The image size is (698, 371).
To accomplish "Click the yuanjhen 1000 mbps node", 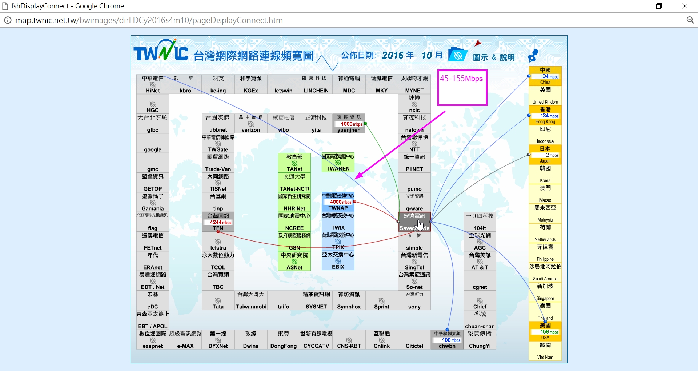I will click(x=349, y=124).
